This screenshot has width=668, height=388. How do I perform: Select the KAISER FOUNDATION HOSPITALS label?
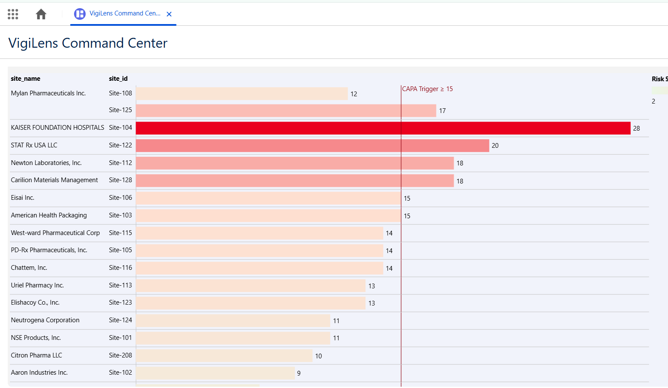click(x=57, y=128)
